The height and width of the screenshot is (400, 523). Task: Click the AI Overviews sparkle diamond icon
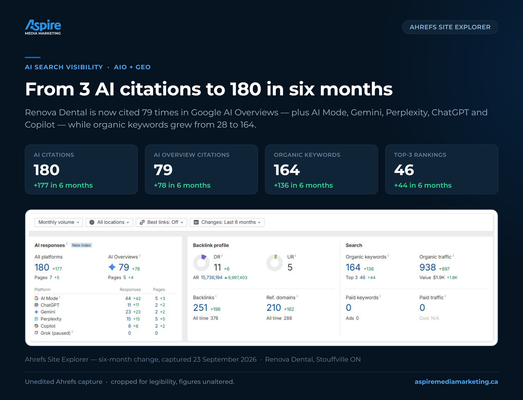pyautogui.click(x=112, y=267)
